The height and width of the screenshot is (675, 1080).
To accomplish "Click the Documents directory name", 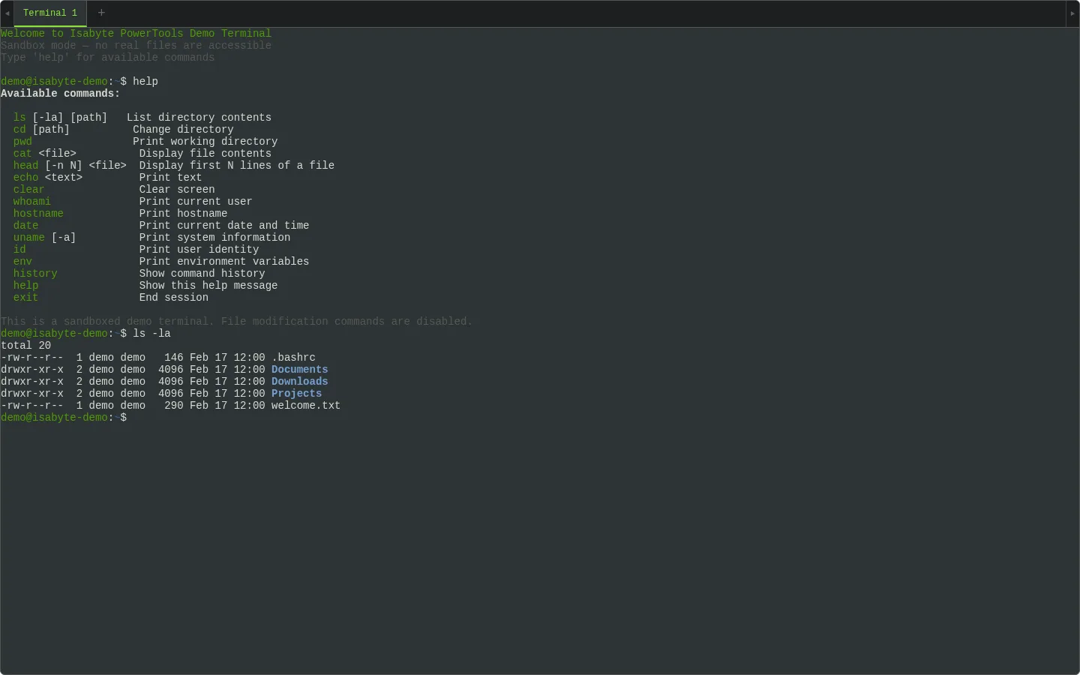I will [300, 370].
